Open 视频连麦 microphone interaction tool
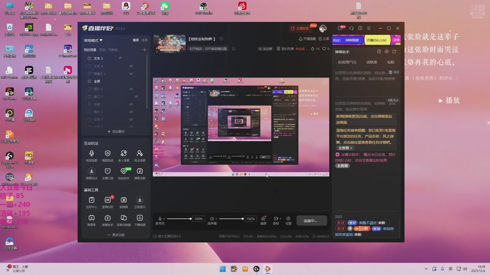 [91, 155]
